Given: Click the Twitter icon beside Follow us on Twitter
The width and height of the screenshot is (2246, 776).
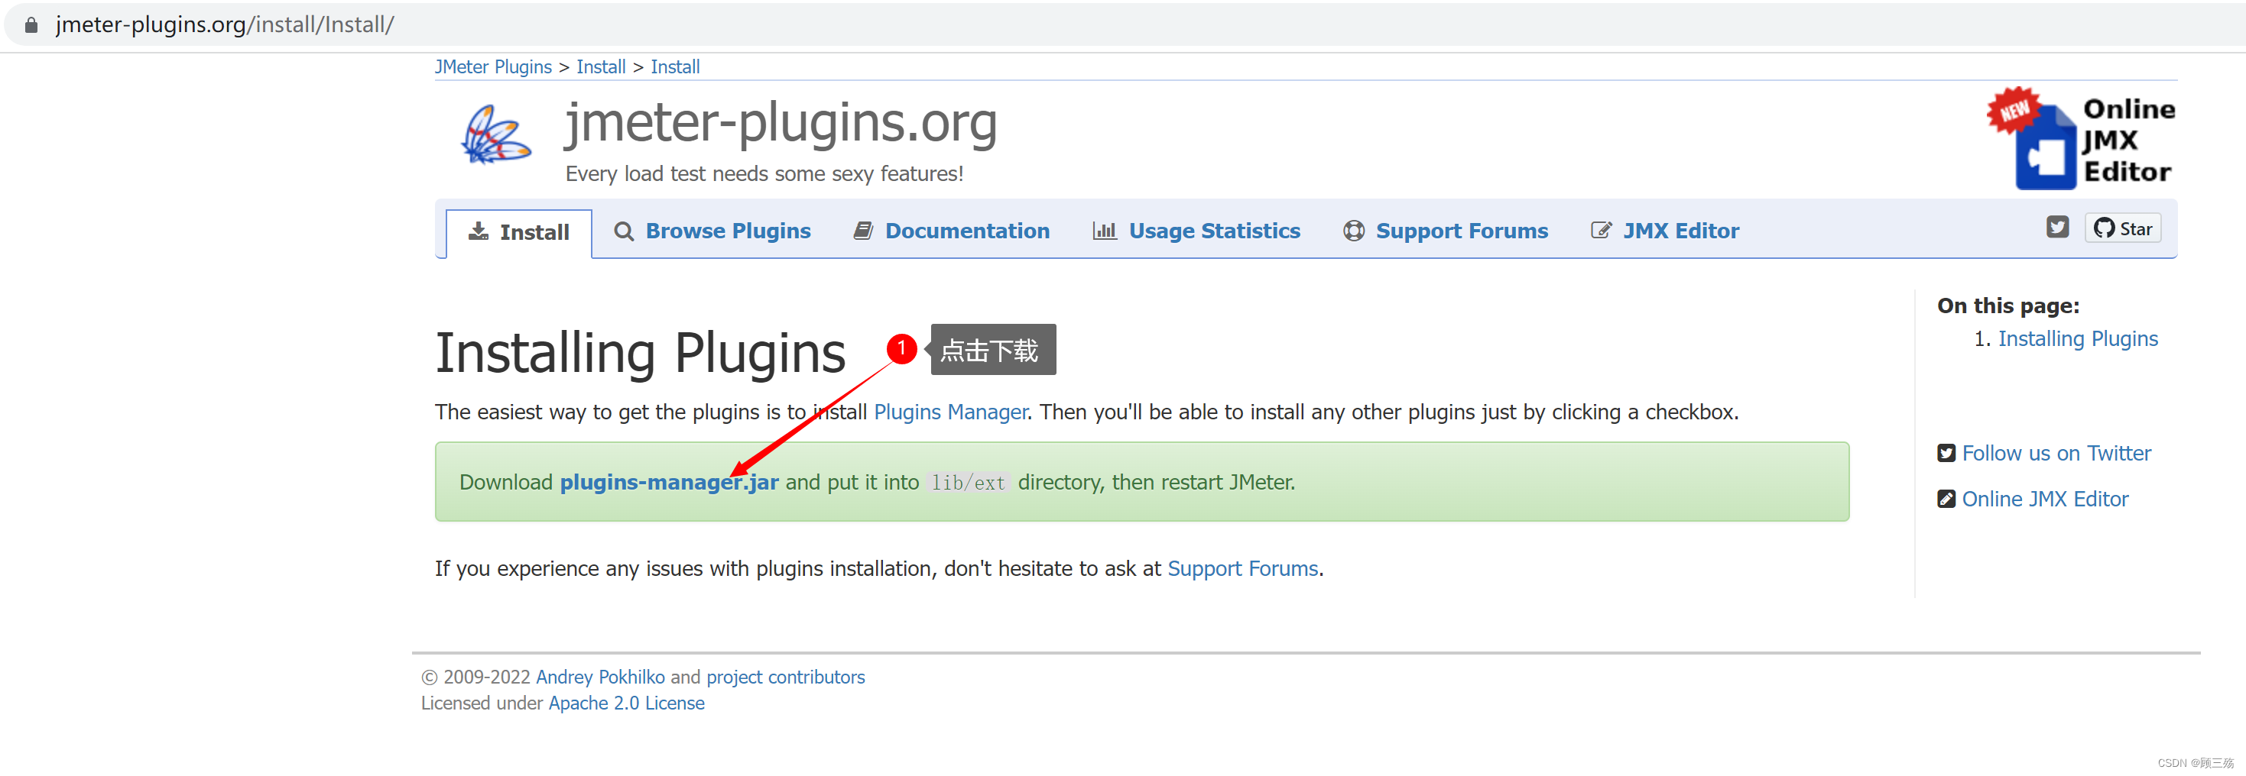Looking at the screenshot, I should pos(1946,452).
